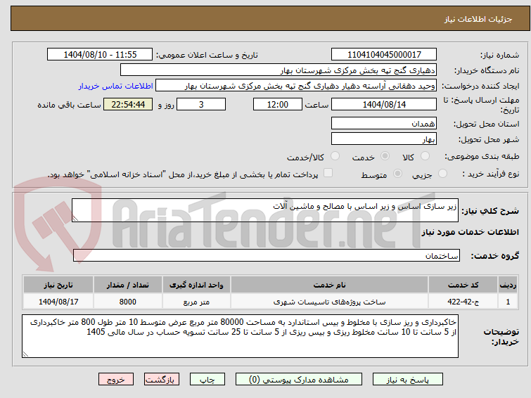Click the delivery city field بهار
This screenshot has width=531, height=398.
(x=384, y=139)
